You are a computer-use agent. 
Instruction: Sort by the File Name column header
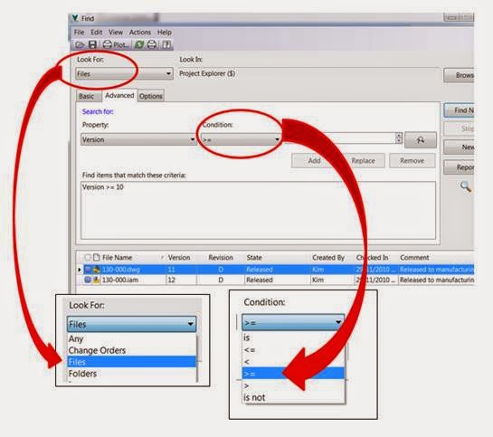pyautogui.click(x=117, y=258)
